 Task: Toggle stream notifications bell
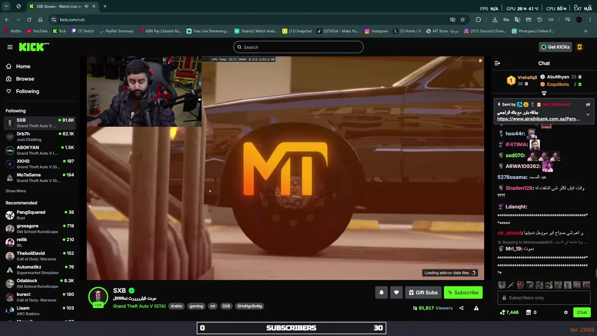pyautogui.click(x=381, y=293)
